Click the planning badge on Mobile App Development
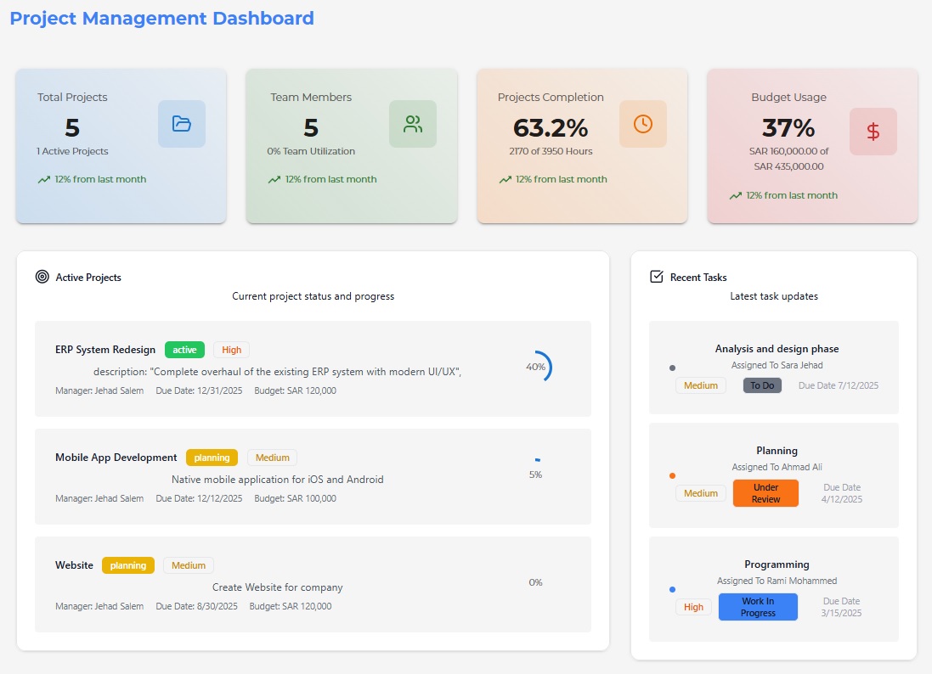The width and height of the screenshot is (932, 674). tap(212, 457)
